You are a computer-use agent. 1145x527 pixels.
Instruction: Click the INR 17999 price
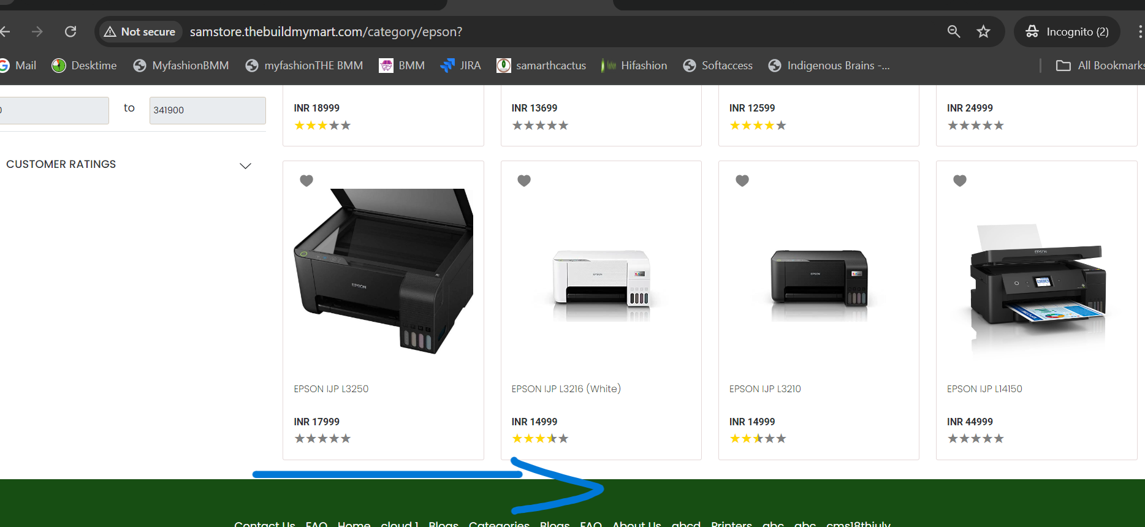click(x=317, y=422)
